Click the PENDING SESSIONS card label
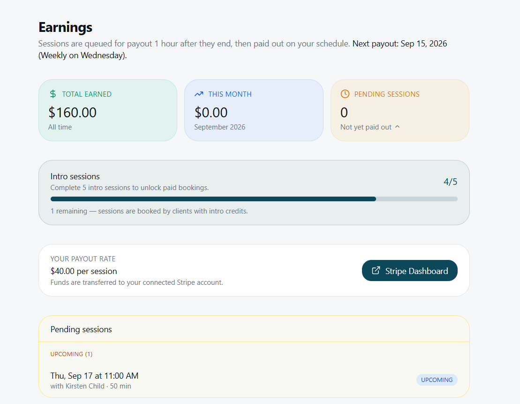 tap(387, 94)
